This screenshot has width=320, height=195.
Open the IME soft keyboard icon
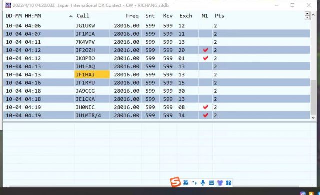(211, 183)
